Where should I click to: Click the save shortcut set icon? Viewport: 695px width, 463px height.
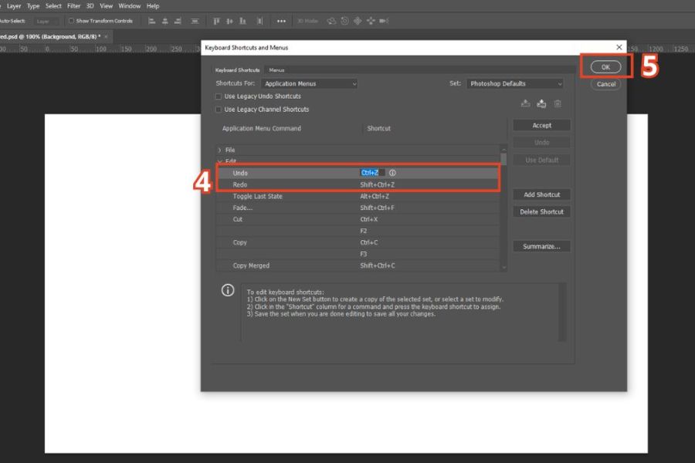526,103
